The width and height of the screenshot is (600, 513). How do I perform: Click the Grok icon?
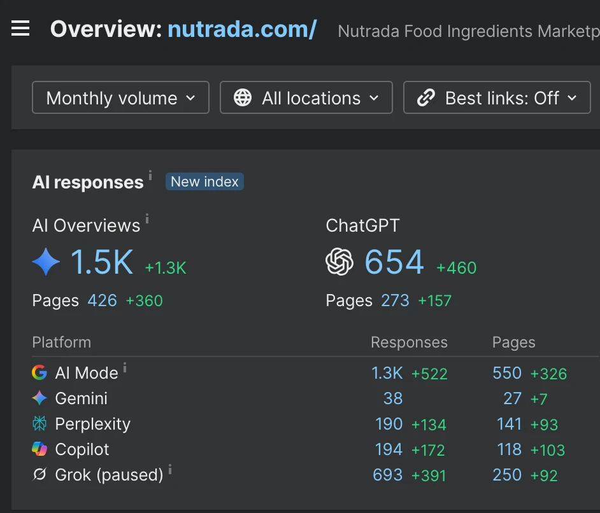[39, 474]
